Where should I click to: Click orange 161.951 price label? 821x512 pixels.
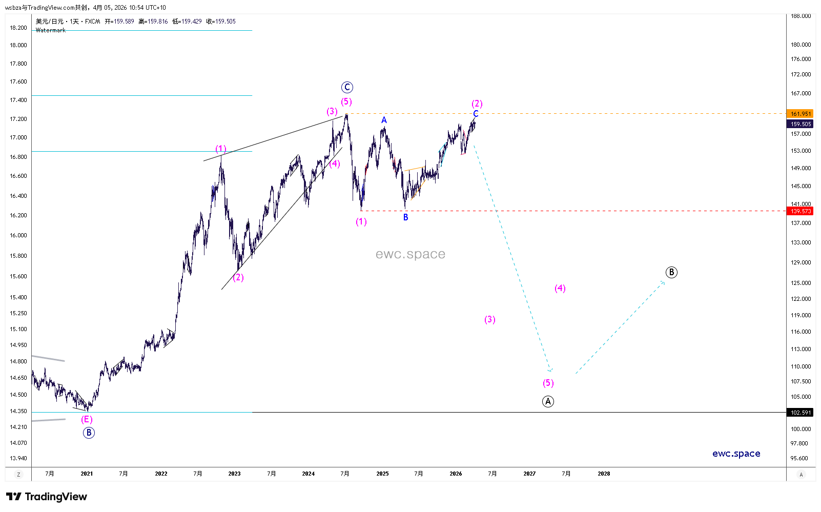801,114
